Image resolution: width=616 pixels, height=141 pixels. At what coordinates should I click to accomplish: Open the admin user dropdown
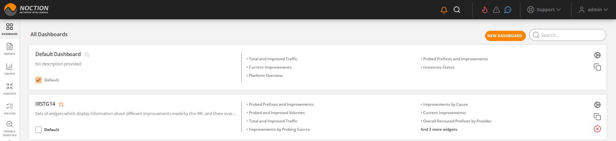click(x=594, y=10)
